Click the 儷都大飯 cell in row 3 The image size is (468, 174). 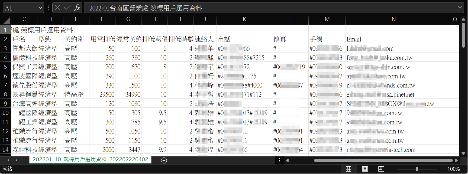pos(24,48)
